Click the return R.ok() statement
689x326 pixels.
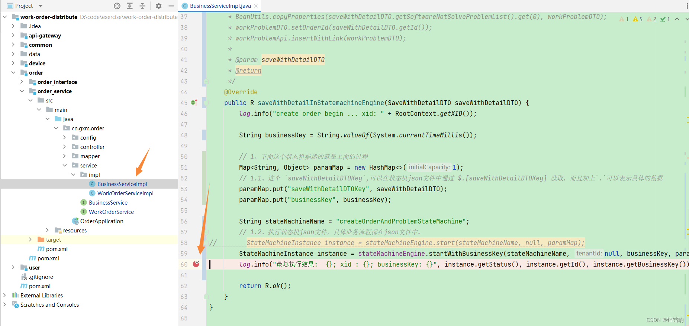265,286
